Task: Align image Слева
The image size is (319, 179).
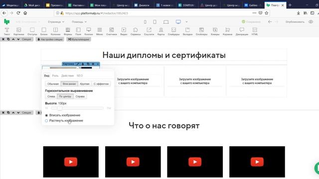Action: click(51, 96)
